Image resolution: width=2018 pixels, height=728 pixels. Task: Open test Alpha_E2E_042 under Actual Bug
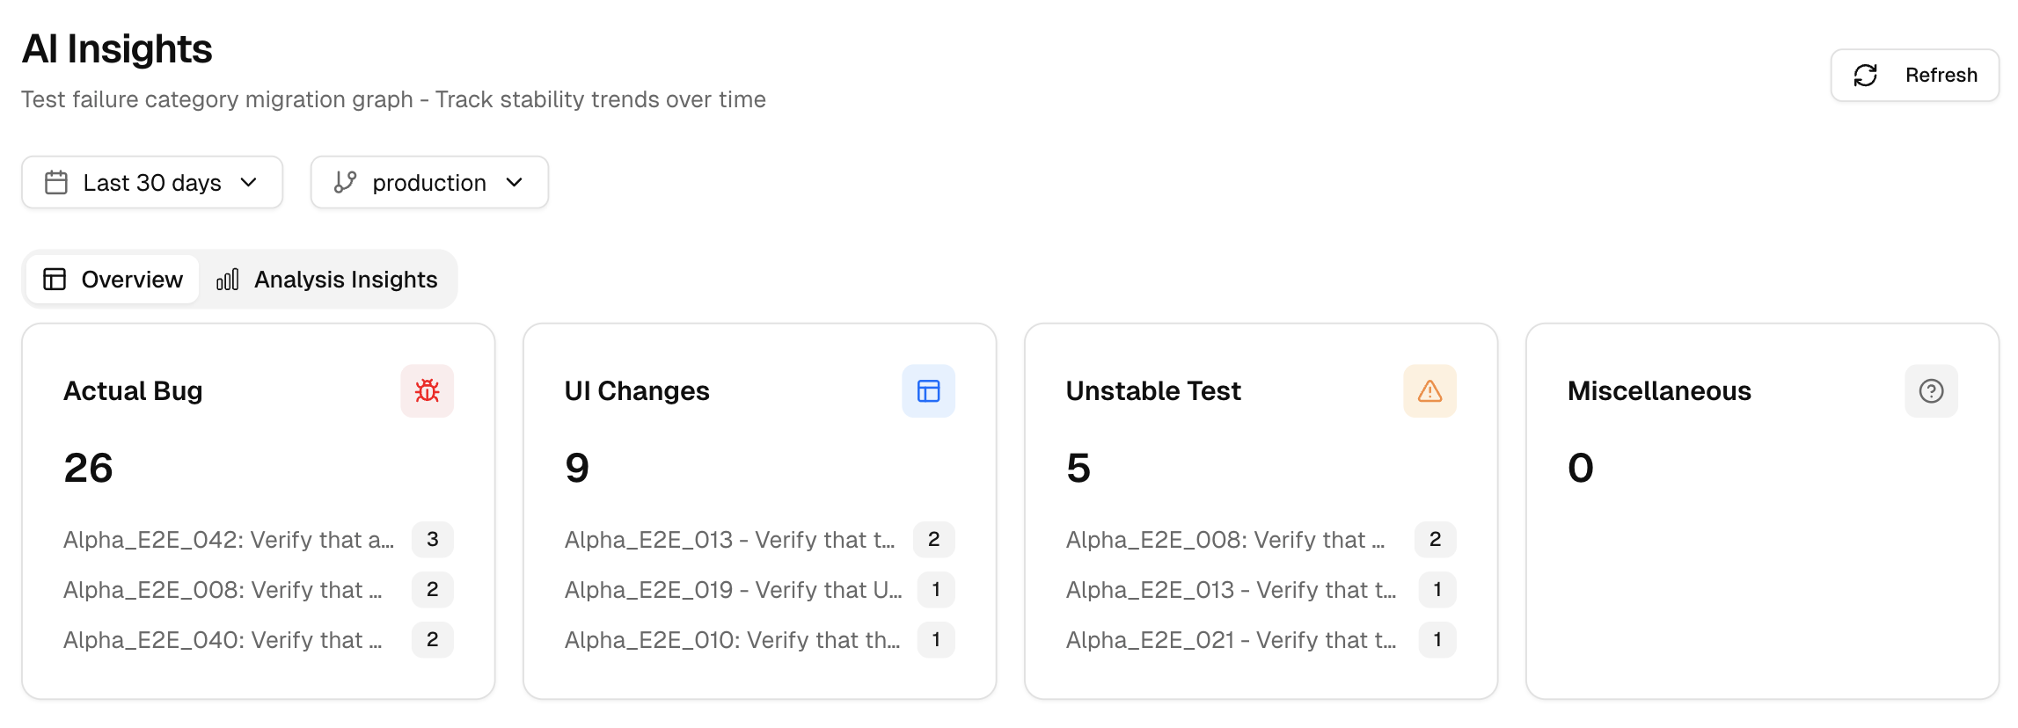230,540
